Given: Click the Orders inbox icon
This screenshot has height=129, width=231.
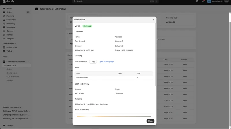Looking at the screenshot, I should (x=4, y=12).
